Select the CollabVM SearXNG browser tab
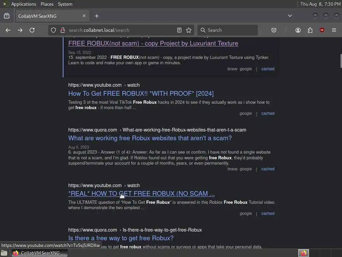Screen dimensions: 342x257 tap(52, 16)
